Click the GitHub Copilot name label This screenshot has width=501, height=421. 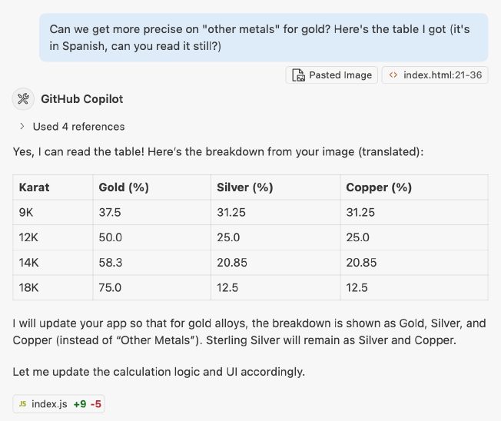pos(81,99)
